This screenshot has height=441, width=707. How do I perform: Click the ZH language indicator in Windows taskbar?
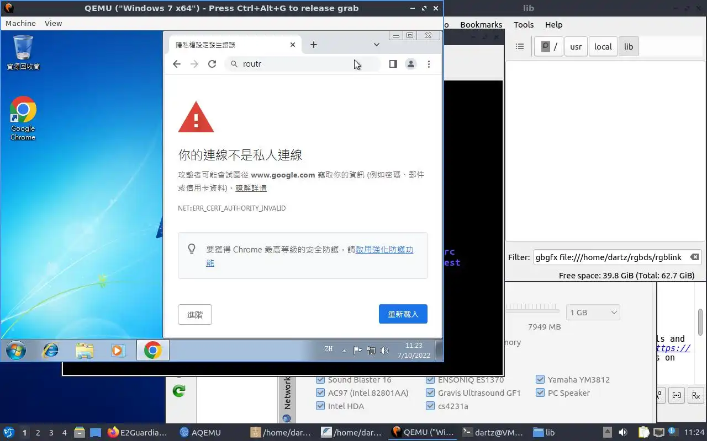click(329, 349)
